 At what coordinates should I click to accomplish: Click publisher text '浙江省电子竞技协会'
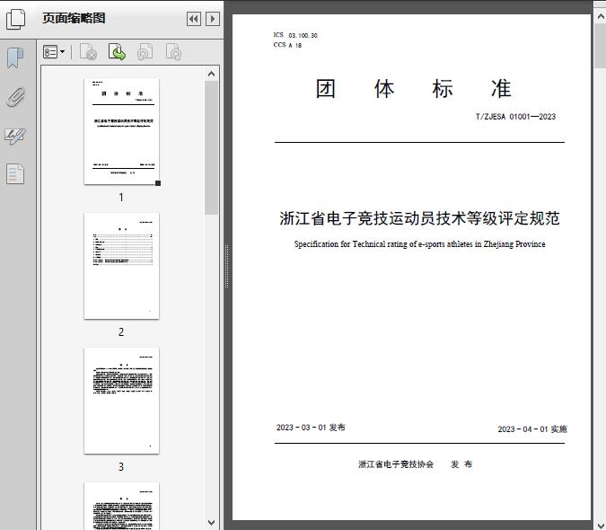click(x=396, y=464)
